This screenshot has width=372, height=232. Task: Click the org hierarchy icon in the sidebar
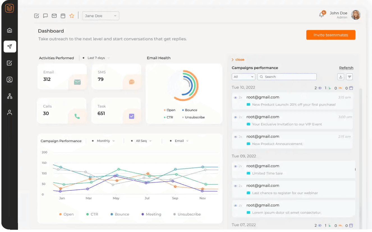pyautogui.click(x=10, y=96)
